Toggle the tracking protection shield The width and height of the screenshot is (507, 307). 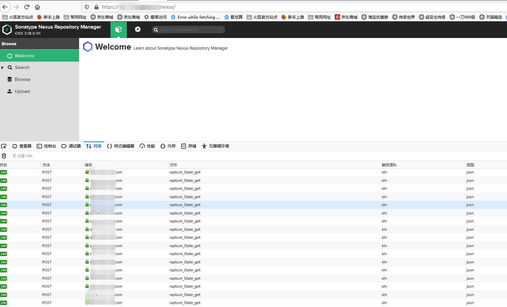coord(86,7)
